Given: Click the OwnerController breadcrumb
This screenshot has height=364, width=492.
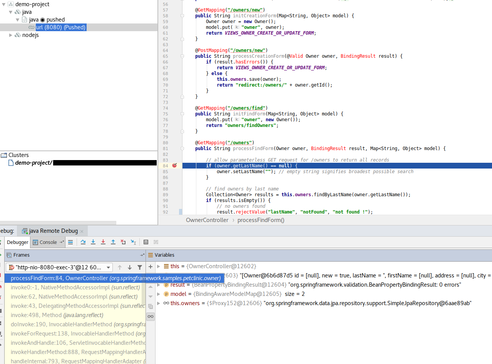Looking at the screenshot, I should pos(207,220).
